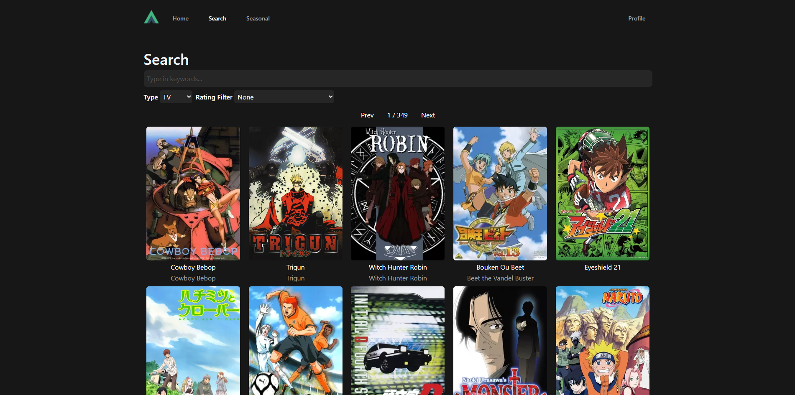Go to the Home page
The width and height of the screenshot is (795, 395).
coord(180,18)
